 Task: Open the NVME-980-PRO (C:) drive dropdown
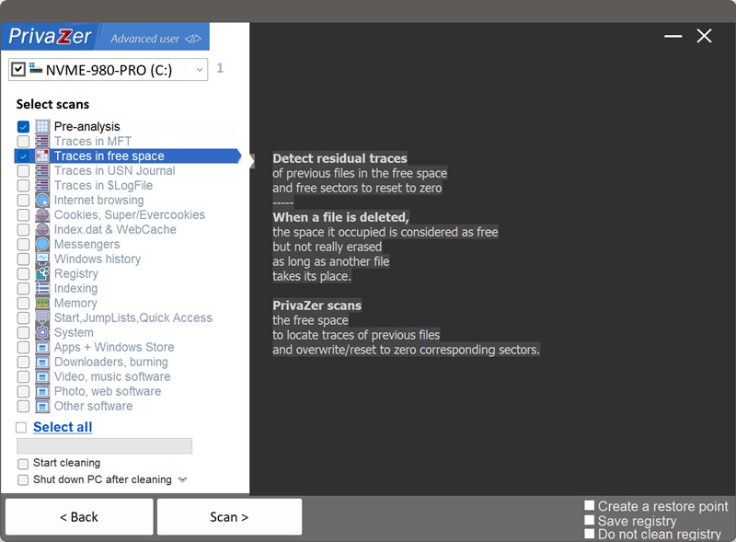point(200,70)
